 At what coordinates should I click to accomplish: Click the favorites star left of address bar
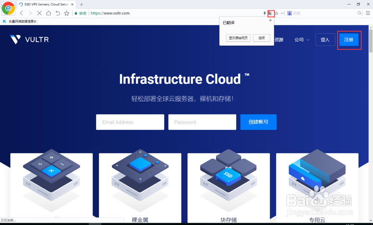point(67,13)
